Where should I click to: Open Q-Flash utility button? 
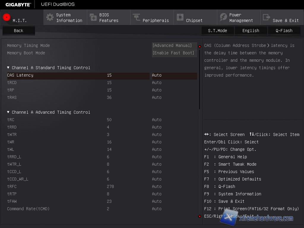[x=284, y=31]
